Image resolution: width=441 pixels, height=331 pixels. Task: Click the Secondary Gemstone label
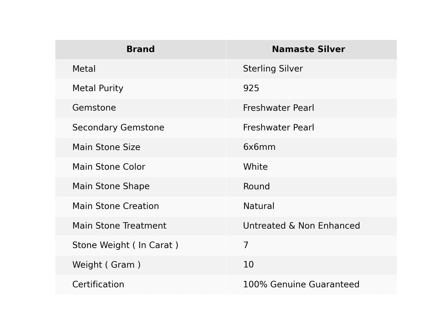pyautogui.click(x=118, y=128)
